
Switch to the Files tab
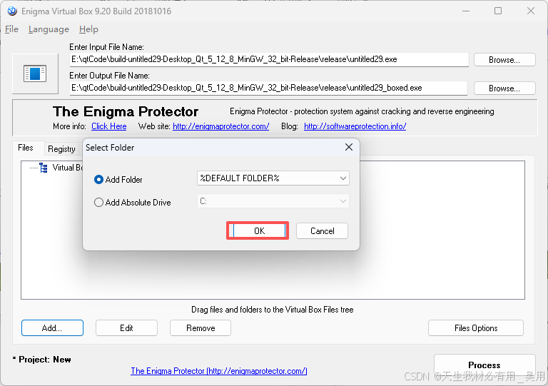tap(26, 148)
